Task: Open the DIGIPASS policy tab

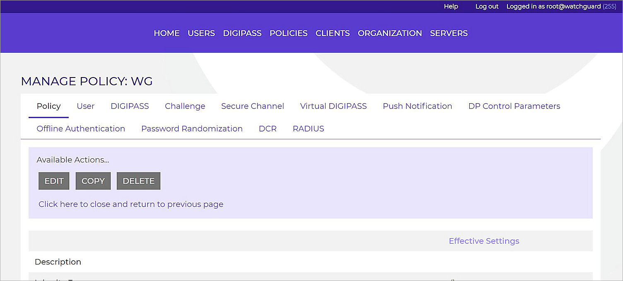Action: click(130, 106)
